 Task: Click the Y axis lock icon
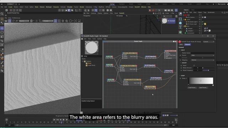[x=14, y=10]
